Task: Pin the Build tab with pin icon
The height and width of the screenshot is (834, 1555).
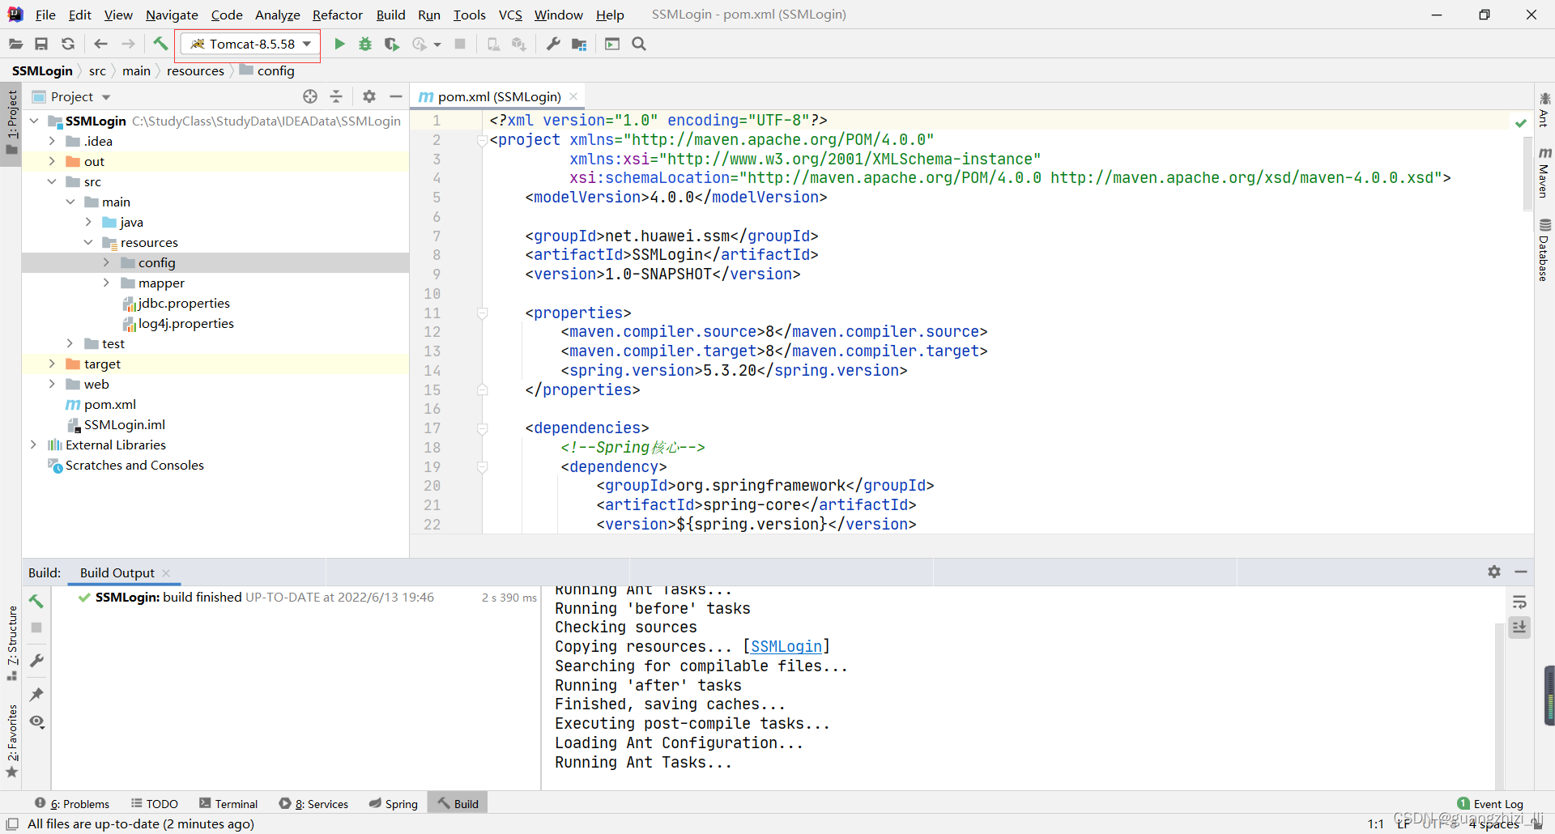Action: [36, 694]
